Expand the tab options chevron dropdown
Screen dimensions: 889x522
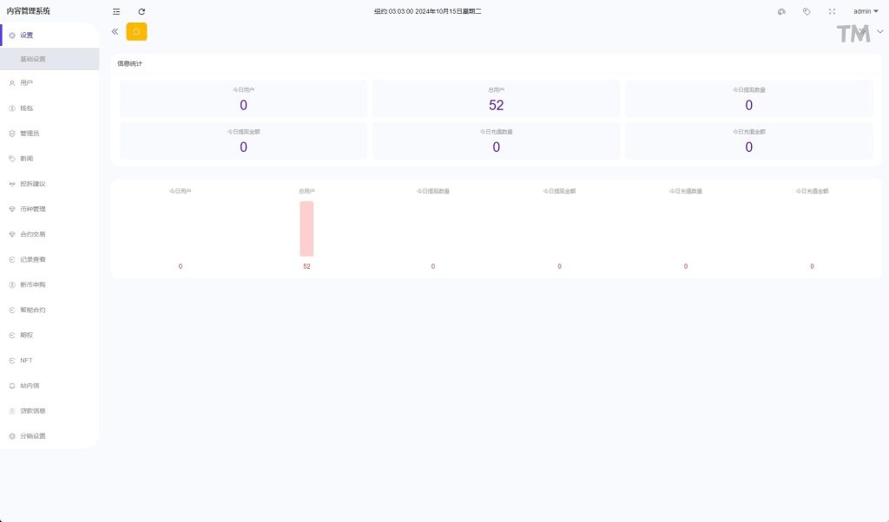(x=880, y=31)
